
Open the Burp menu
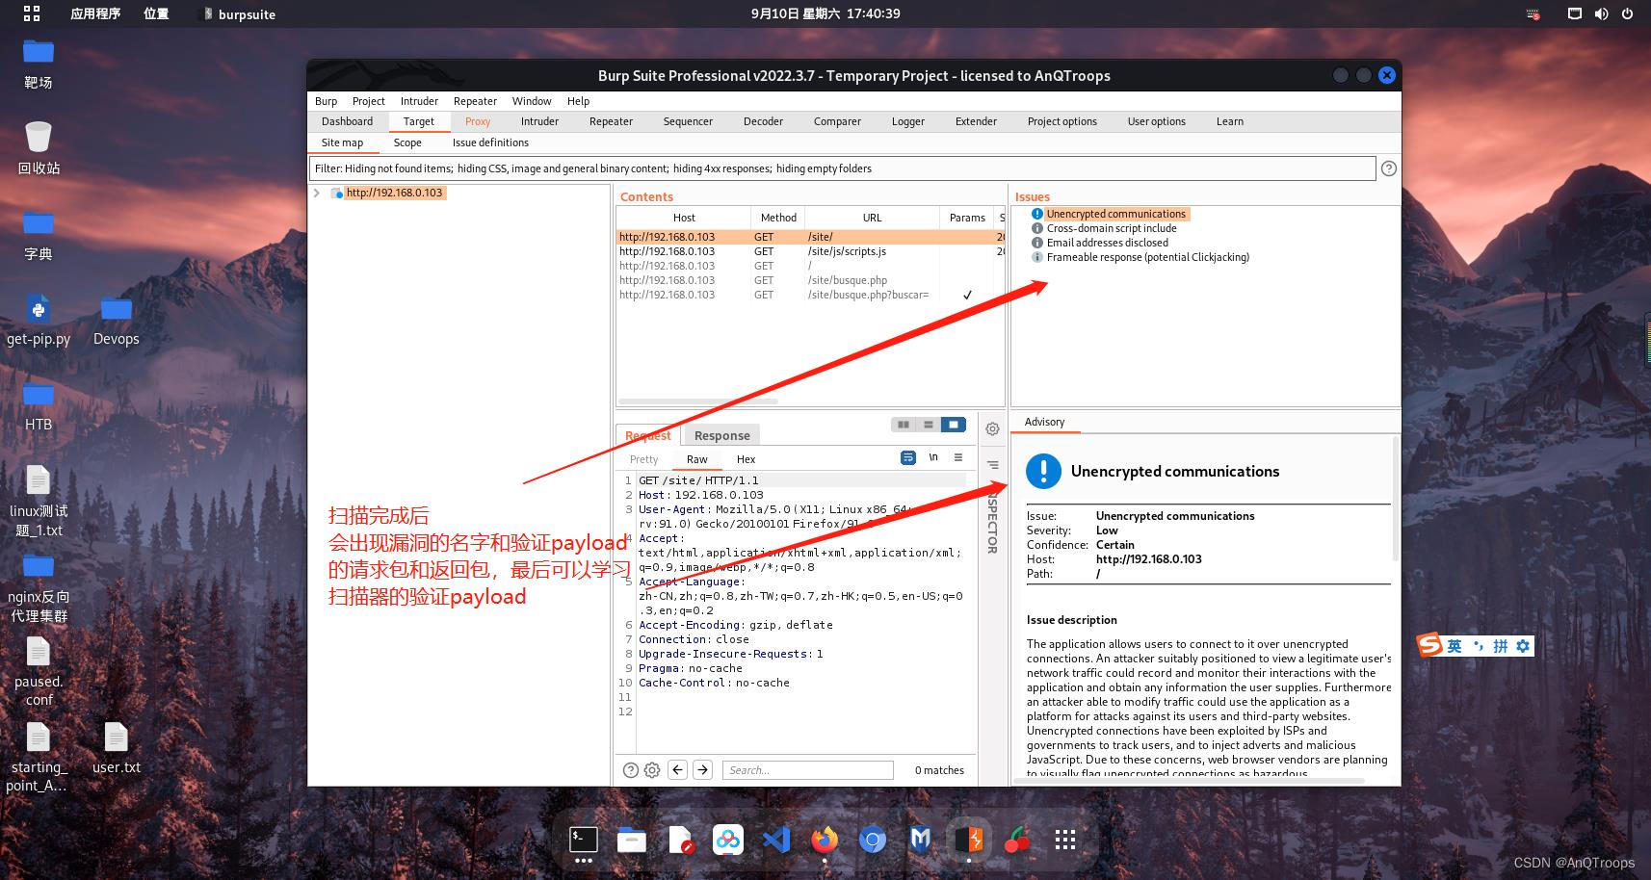(x=326, y=101)
